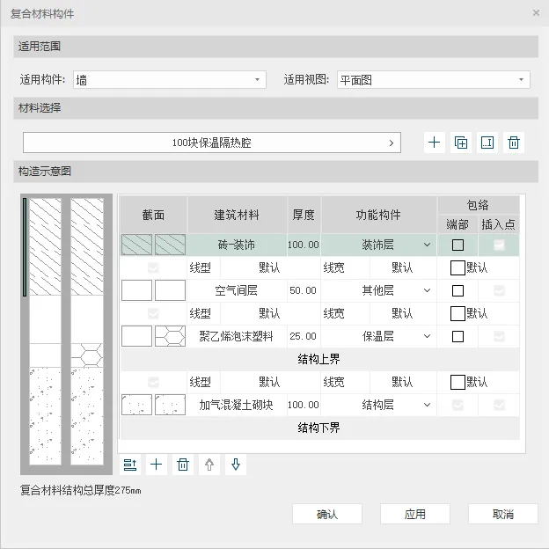Click the hexagon hatch swatch for 聚乙烯泡沫塑料
The height and width of the screenshot is (549, 549).
(x=171, y=336)
